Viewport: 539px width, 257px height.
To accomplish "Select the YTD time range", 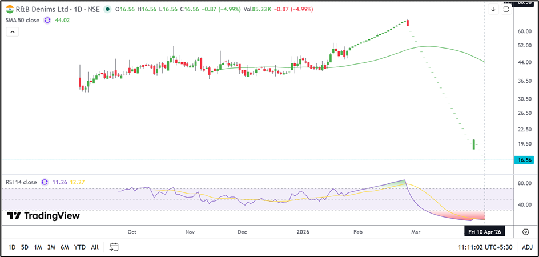I will pyautogui.click(x=80, y=247).
